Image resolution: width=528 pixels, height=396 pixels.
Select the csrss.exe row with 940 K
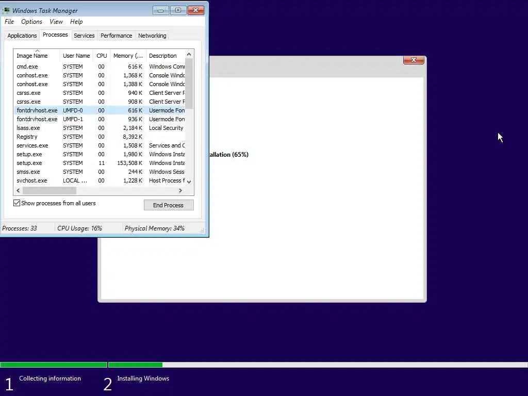click(100, 93)
